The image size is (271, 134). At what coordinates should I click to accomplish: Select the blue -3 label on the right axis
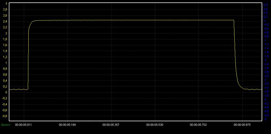[x=265, y=80]
